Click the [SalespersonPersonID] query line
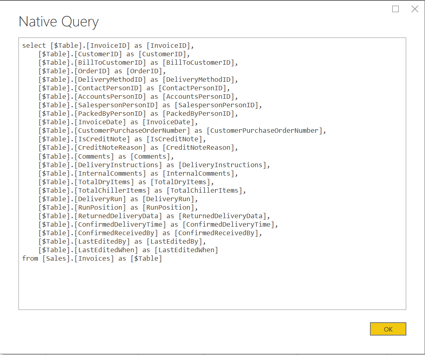 pos(150,105)
